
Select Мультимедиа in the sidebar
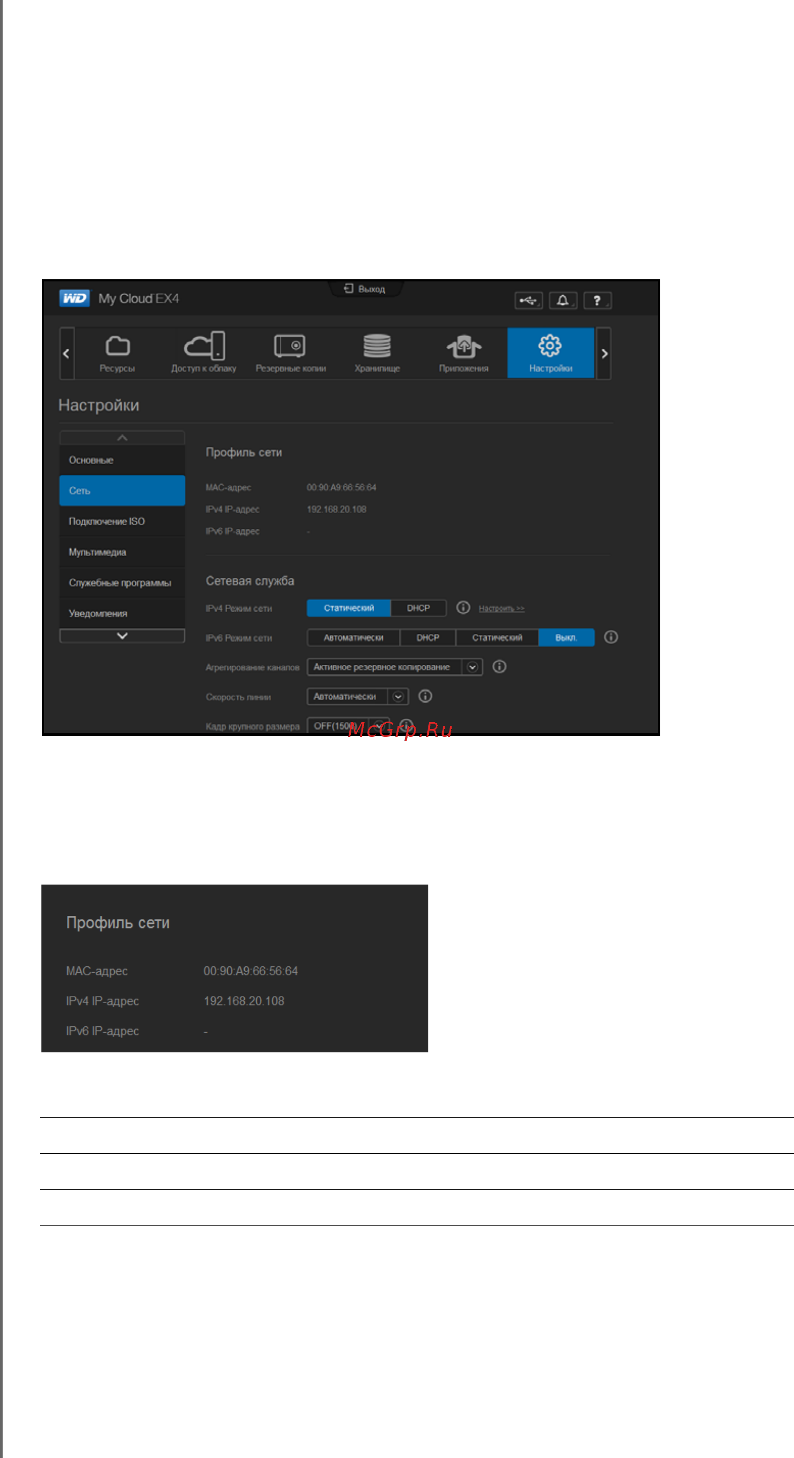122,552
